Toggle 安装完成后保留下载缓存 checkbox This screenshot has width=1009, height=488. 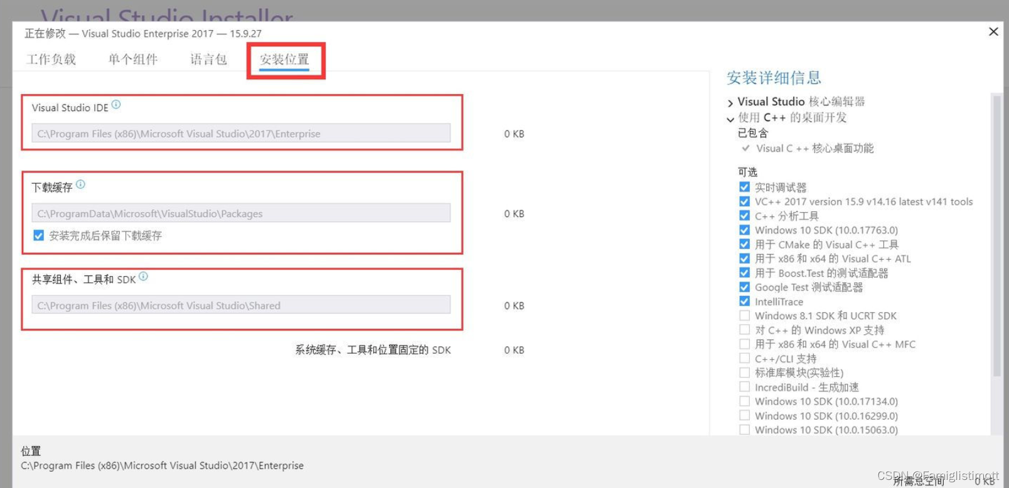pyautogui.click(x=38, y=235)
